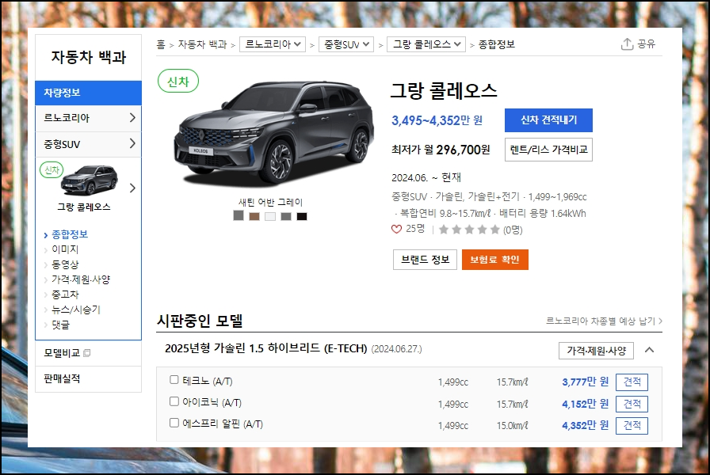
Task: Click the share upload icon
Action: 627,44
